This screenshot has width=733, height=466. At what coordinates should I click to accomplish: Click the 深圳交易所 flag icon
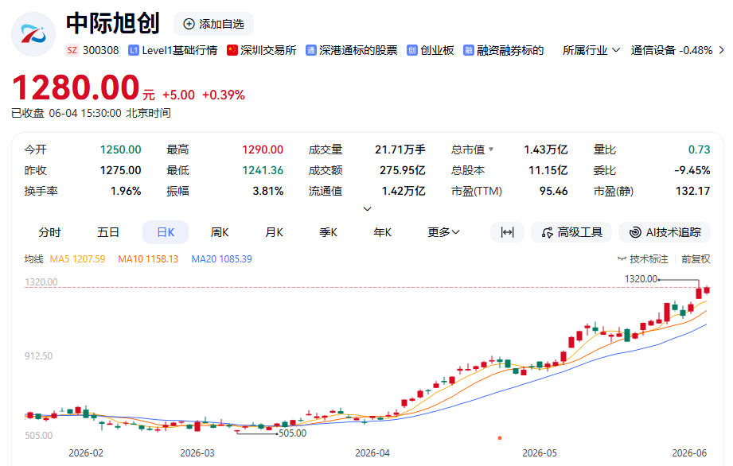(x=232, y=50)
